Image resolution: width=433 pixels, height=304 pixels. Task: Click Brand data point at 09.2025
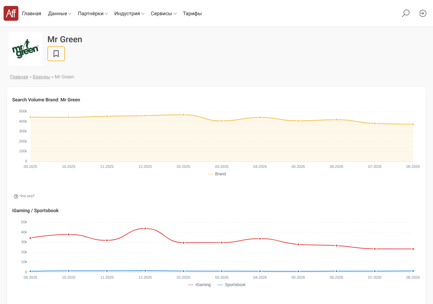pyautogui.click(x=30, y=117)
